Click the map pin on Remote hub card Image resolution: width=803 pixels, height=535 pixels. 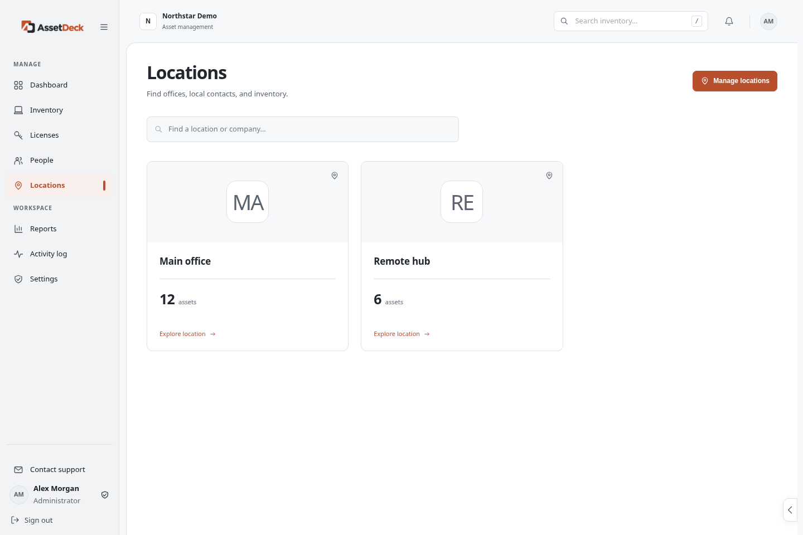(x=549, y=176)
